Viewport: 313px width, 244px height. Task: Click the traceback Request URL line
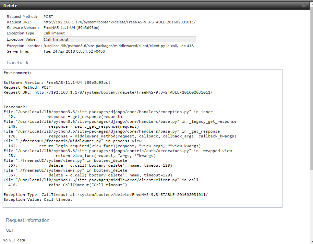108,92
